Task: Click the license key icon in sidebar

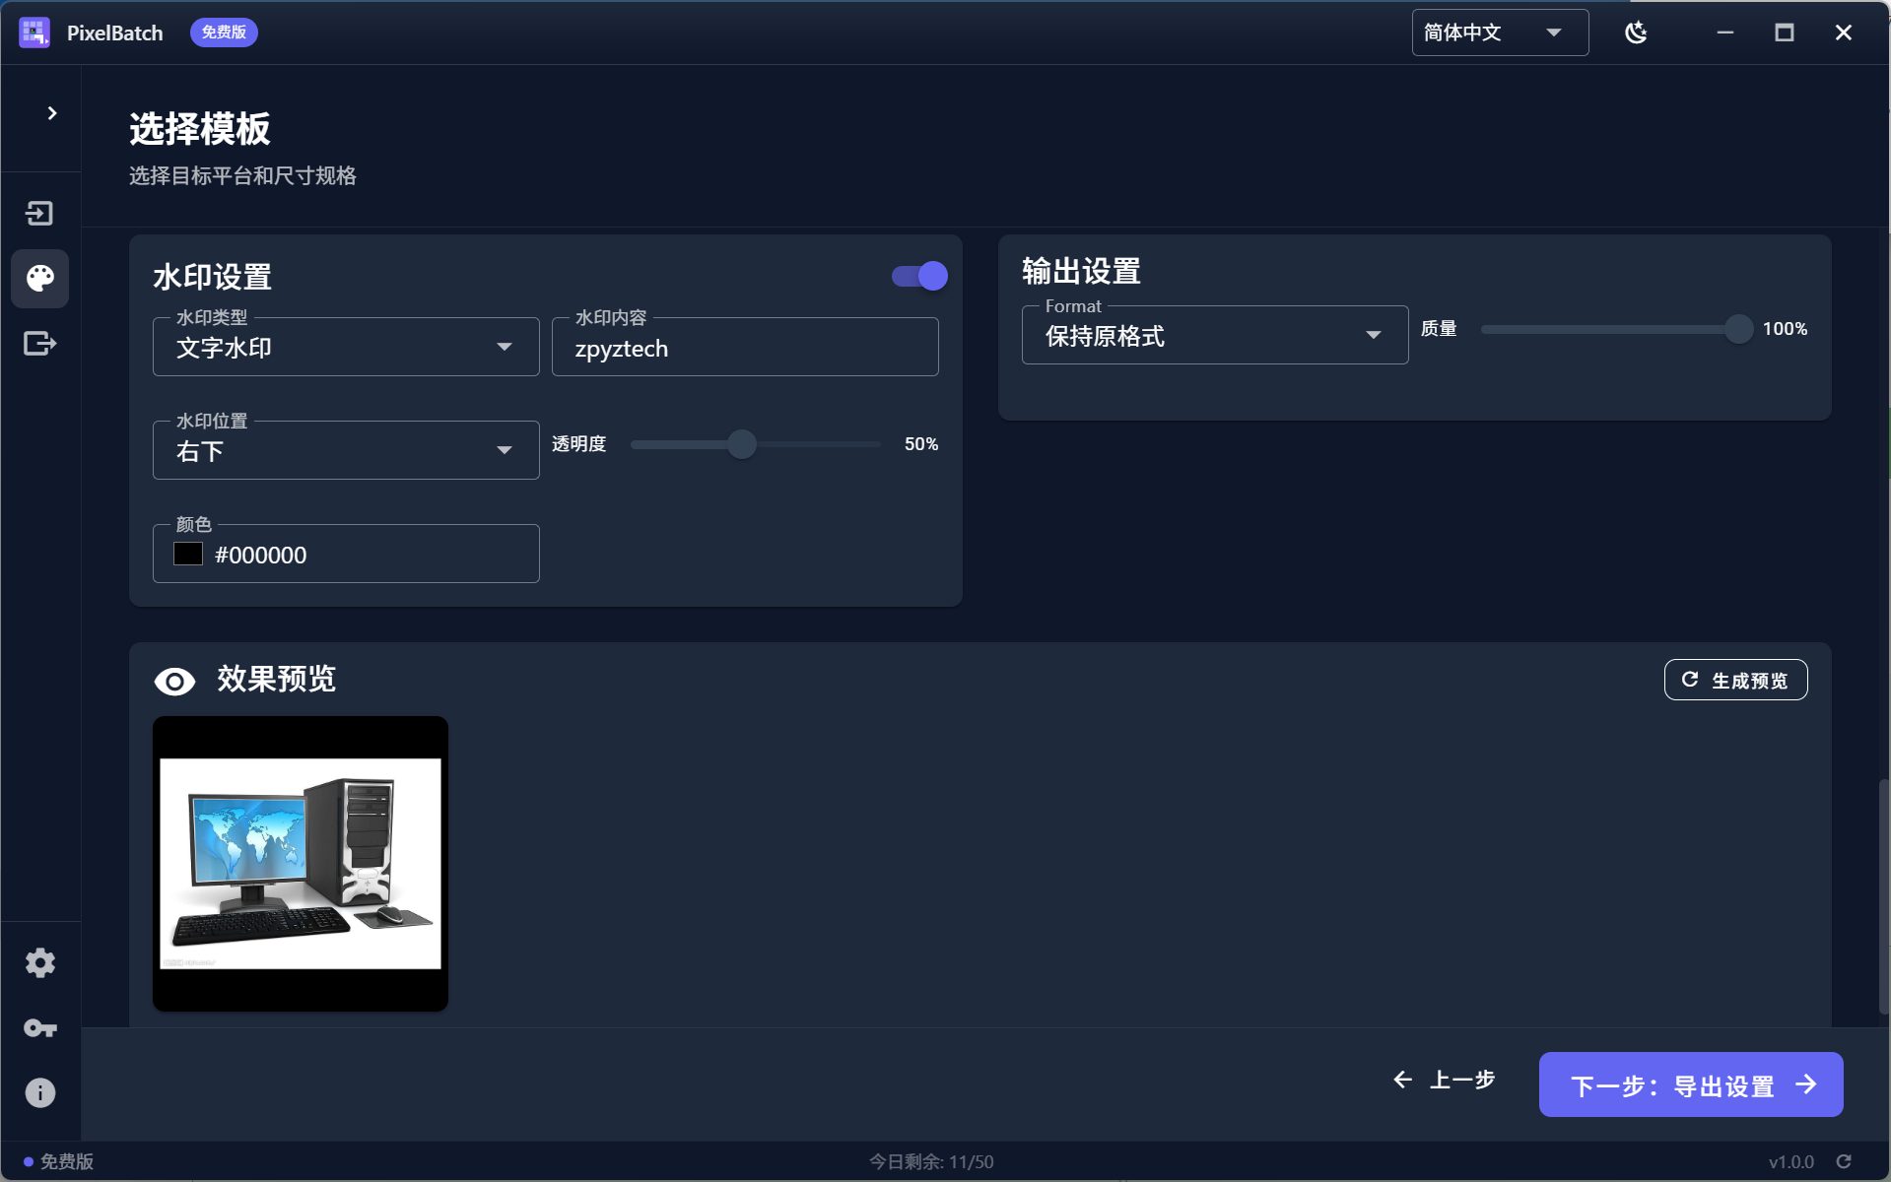Action: (40, 1027)
